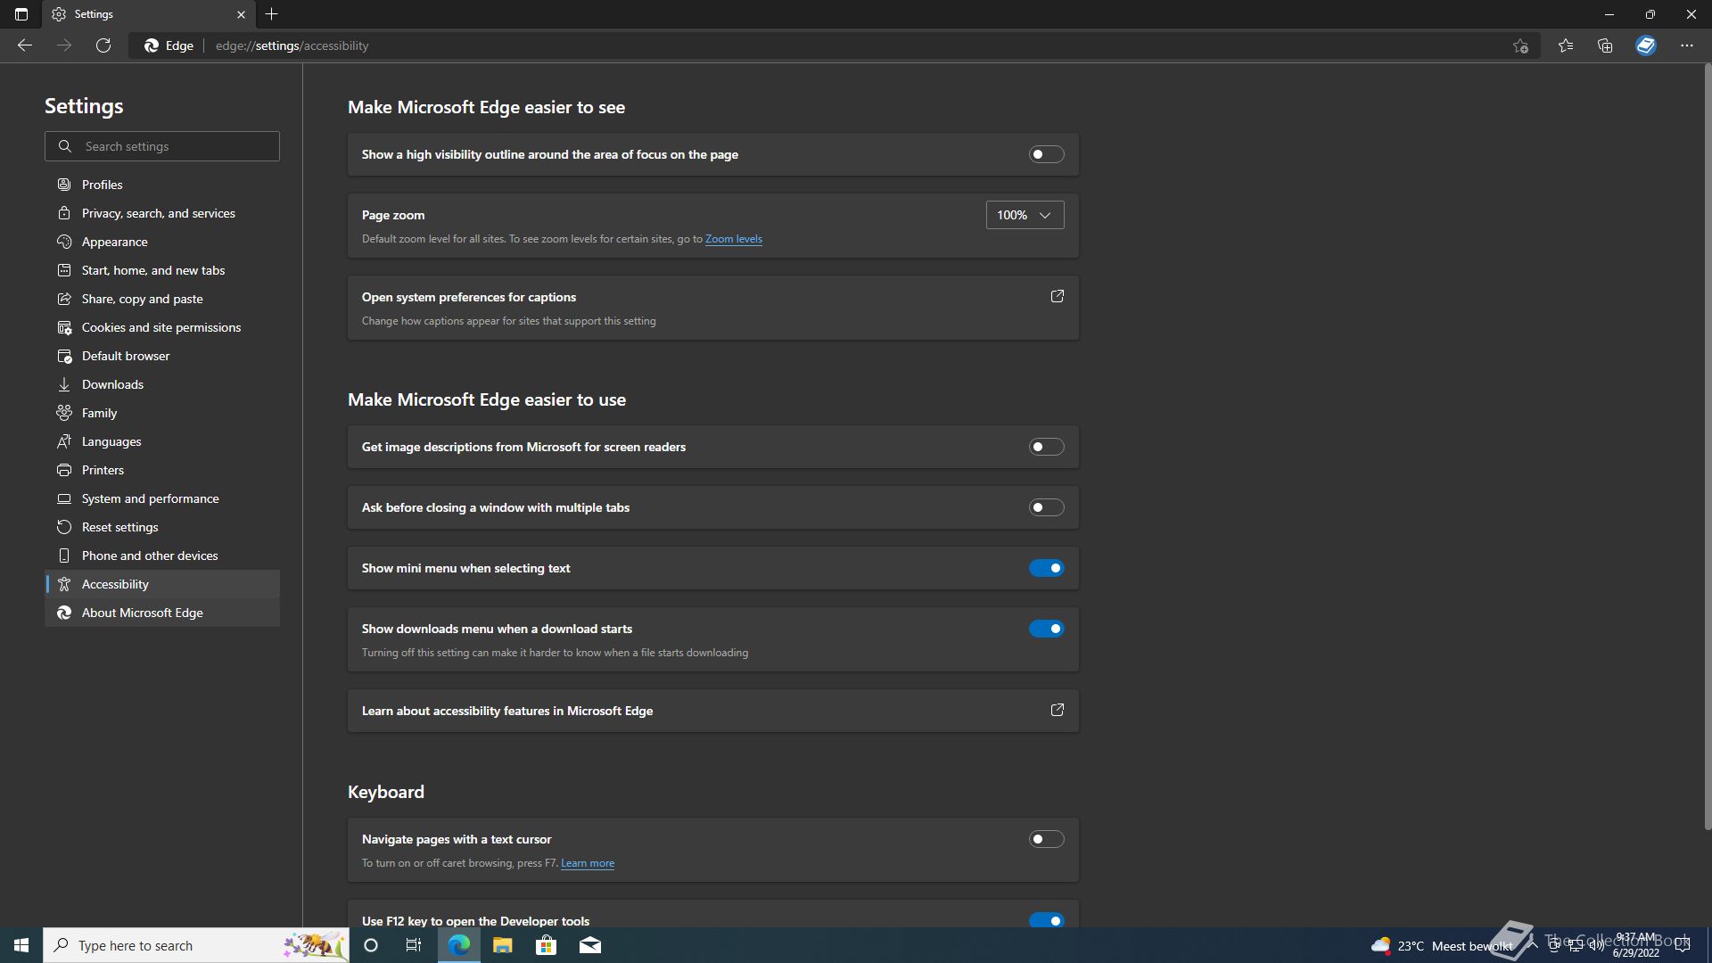
Task: Focus the Search settings field
Action: coord(162,146)
